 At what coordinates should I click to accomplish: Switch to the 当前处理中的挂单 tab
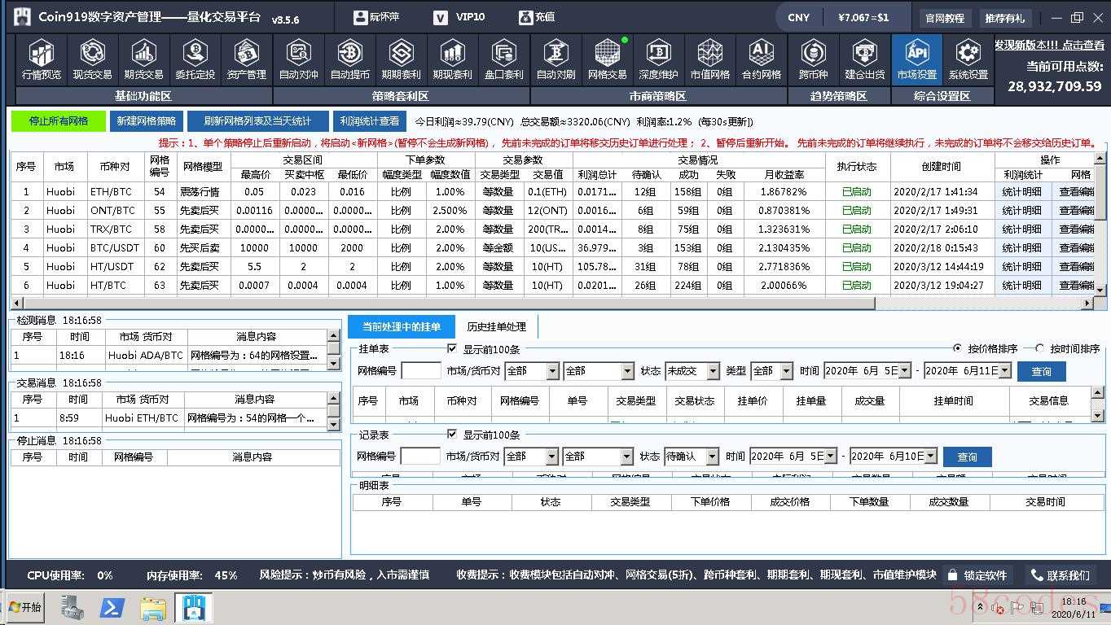pos(402,326)
